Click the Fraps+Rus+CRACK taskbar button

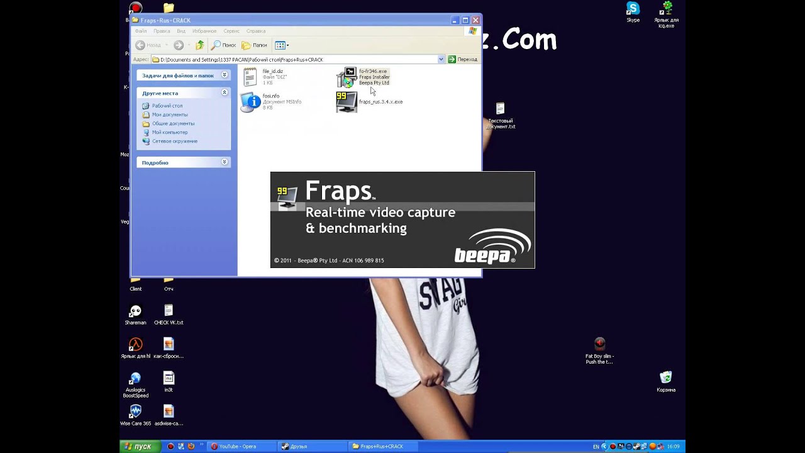pos(382,447)
